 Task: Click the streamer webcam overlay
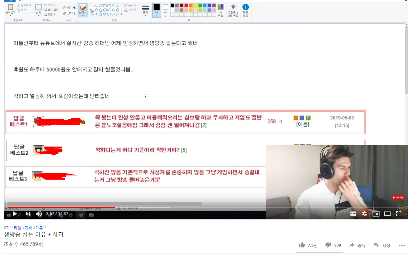[337, 182]
